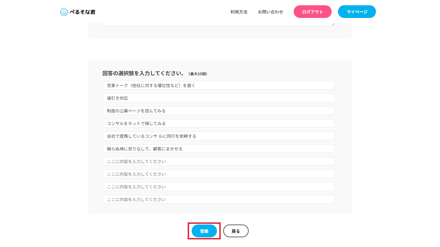
Task: Open the お問い合わせ menu link
Action: [x=270, y=12]
